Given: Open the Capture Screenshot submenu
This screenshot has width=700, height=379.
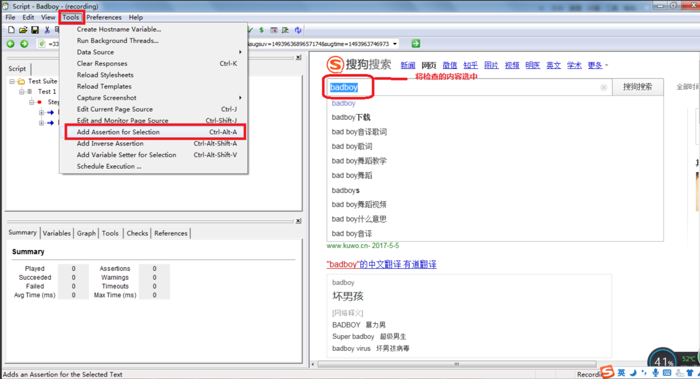Looking at the screenshot, I should (154, 98).
